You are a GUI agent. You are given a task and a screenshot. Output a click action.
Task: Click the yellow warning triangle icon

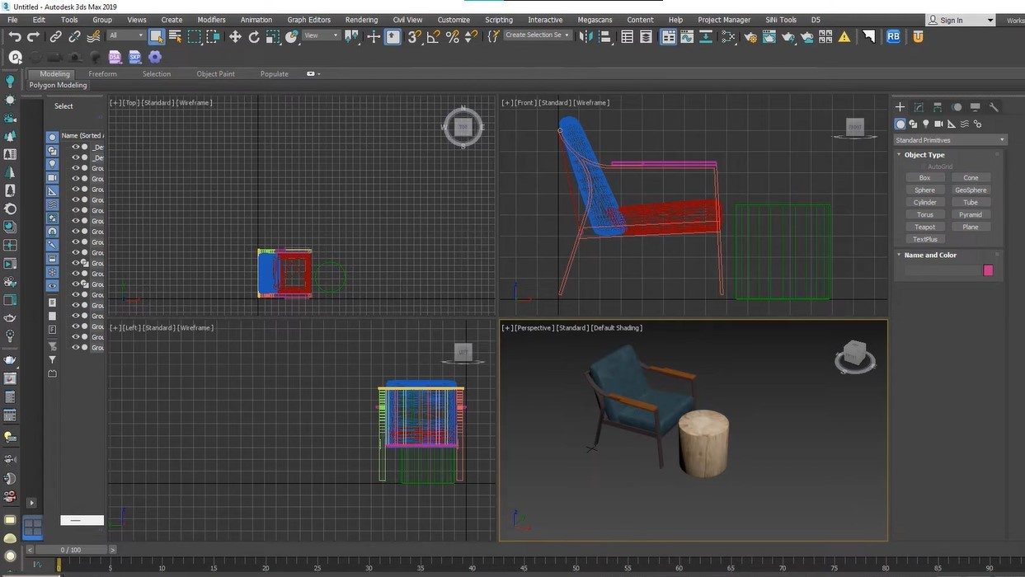coord(844,36)
